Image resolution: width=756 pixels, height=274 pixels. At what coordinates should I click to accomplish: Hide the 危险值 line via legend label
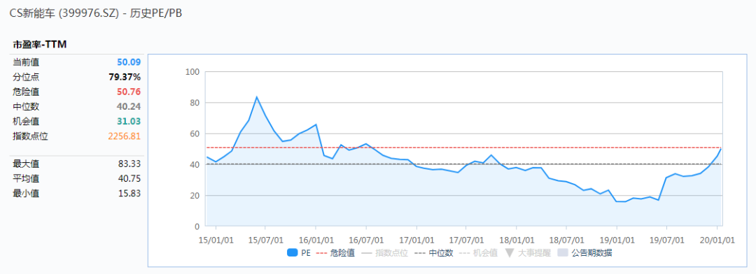tap(342, 253)
